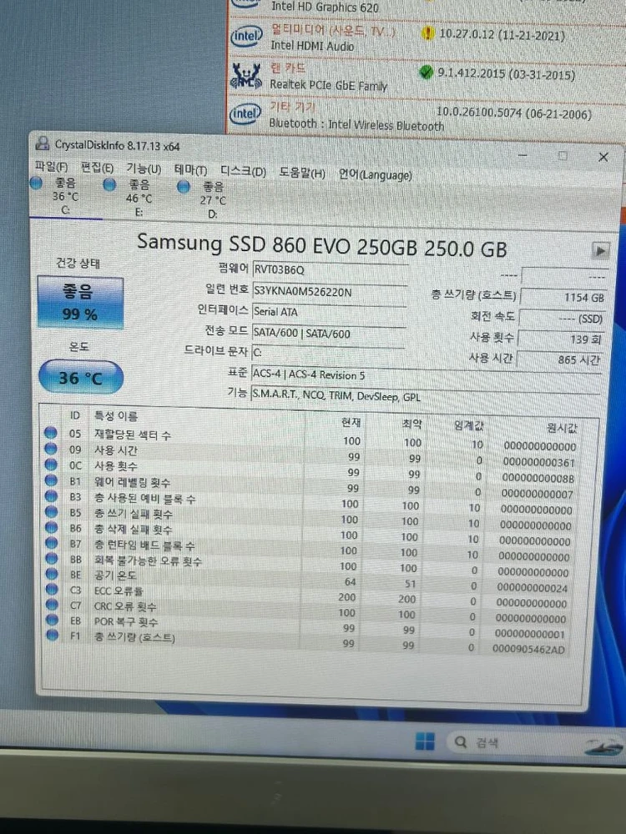The height and width of the screenshot is (834, 626).
Task: Click the taskbar 검색 search box
Action: (x=534, y=744)
